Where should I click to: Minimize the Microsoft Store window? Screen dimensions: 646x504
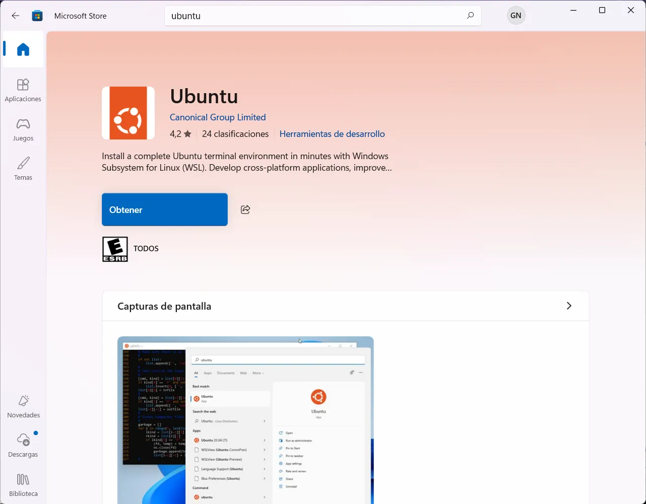tap(573, 10)
